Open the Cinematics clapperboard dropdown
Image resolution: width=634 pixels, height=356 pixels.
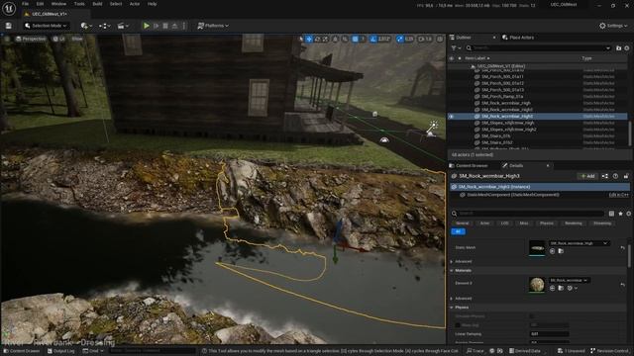[123, 26]
